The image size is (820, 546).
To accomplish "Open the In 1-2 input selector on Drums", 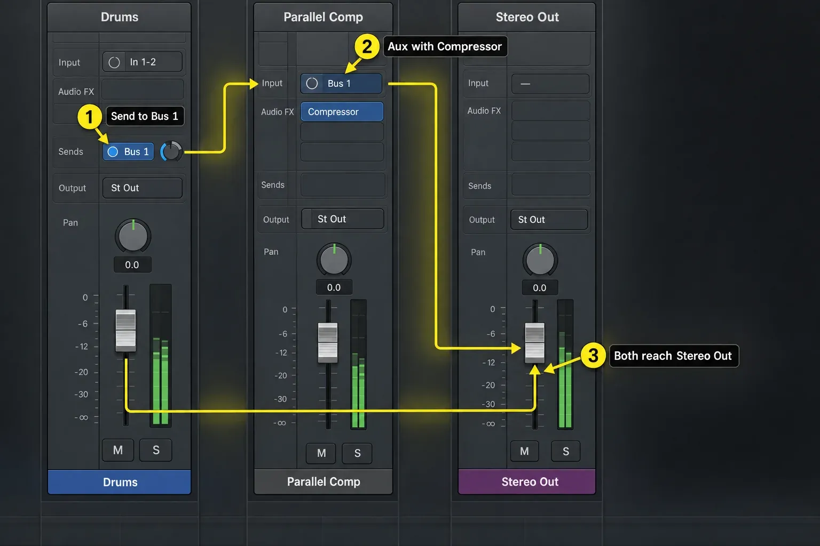I will [x=143, y=62].
